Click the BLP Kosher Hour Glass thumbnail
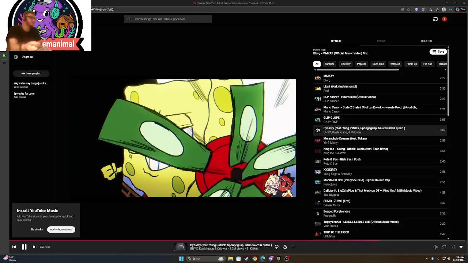468x263 pixels. pos(318,99)
